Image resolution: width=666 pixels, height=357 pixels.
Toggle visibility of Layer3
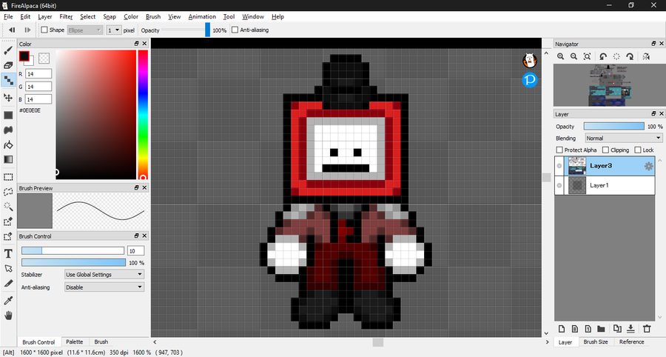click(x=559, y=166)
